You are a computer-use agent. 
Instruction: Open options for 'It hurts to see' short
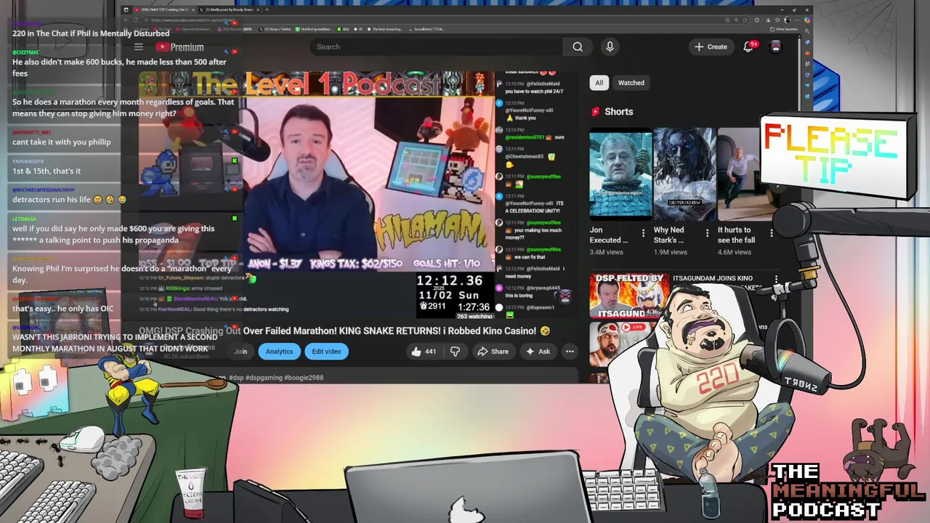point(771,234)
